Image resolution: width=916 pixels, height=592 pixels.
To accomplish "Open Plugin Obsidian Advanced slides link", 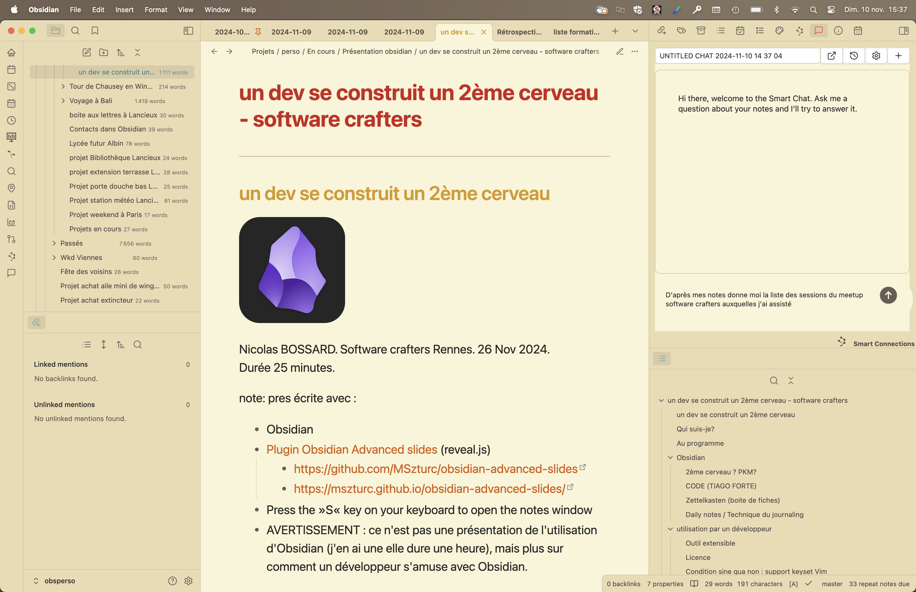I will tap(351, 449).
